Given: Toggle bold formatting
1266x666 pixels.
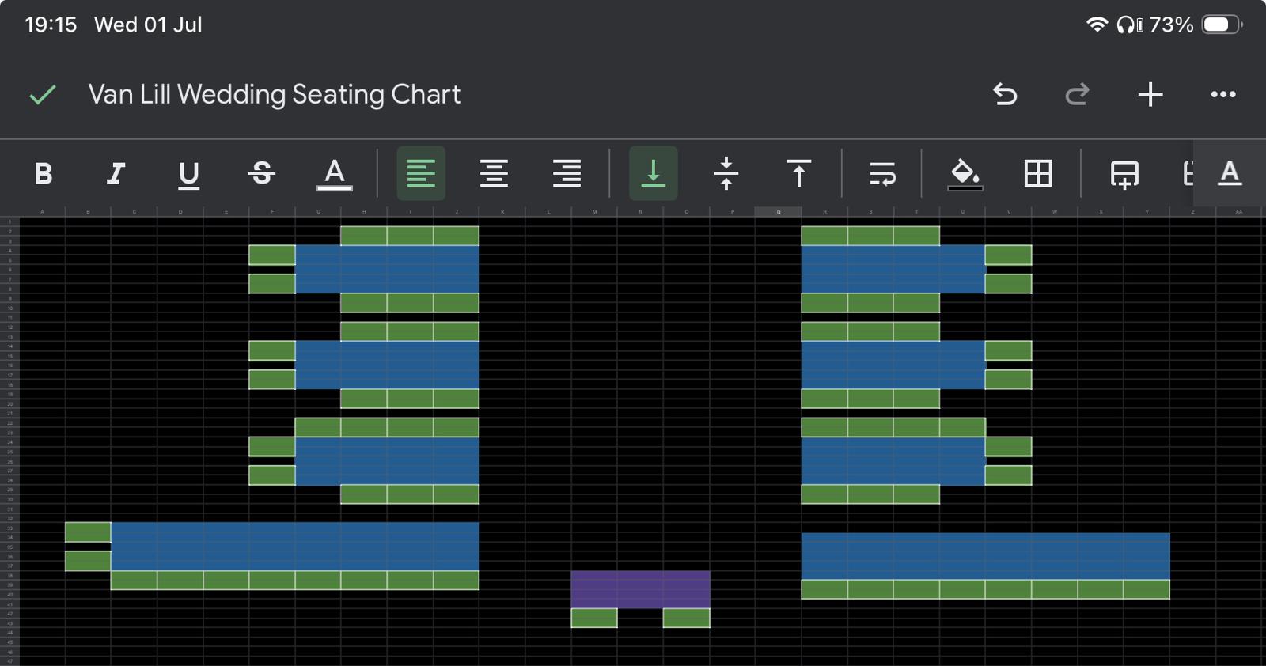Looking at the screenshot, I should coord(44,173).
